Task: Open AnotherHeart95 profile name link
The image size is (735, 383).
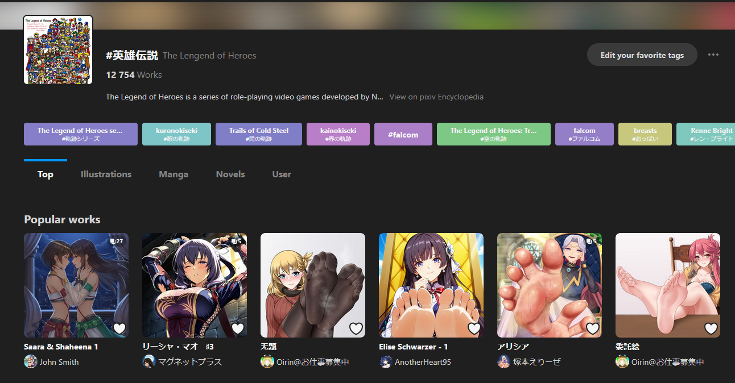Action: (423, 362)
